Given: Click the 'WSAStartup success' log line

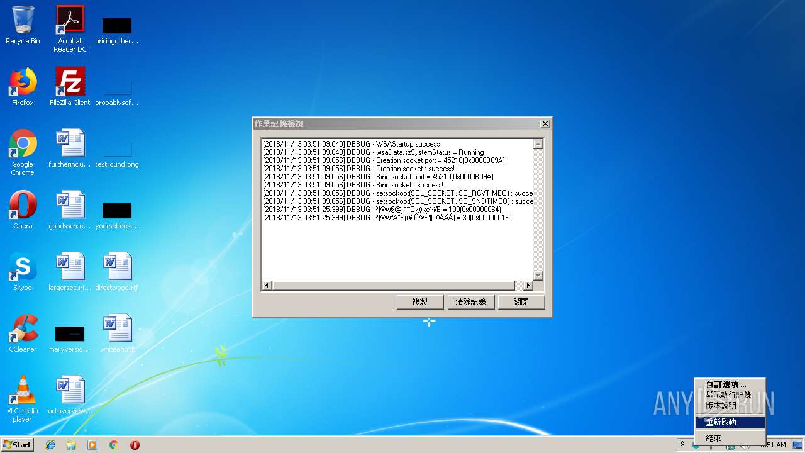Looking at the screenshot, I should [352, 144].
